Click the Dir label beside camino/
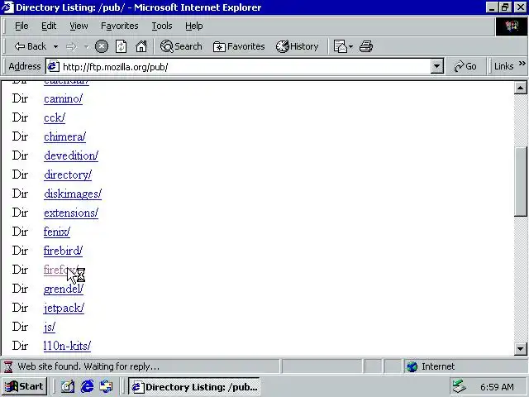 tap(20, 98)
